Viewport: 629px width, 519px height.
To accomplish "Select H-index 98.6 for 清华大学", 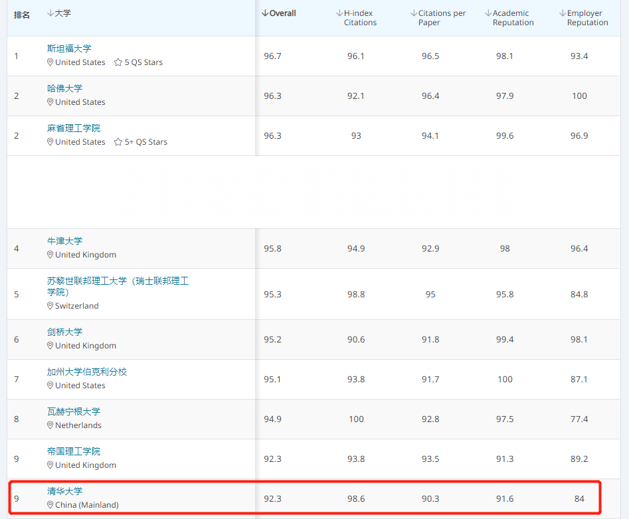I will pyautogui.click(x=356, y=498).
